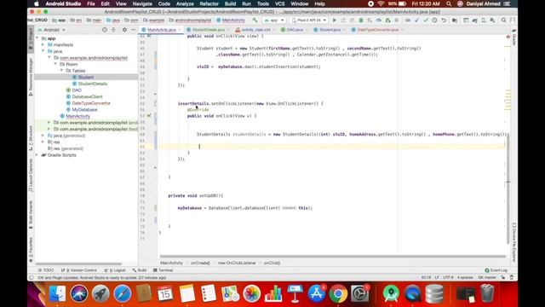
Task: Open Spotlight search in the menu bar
Action: coord(449,3)
